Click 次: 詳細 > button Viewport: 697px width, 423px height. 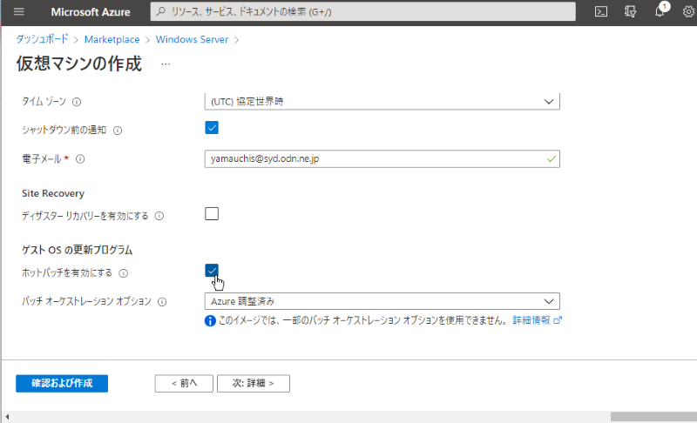coord(254,384)
